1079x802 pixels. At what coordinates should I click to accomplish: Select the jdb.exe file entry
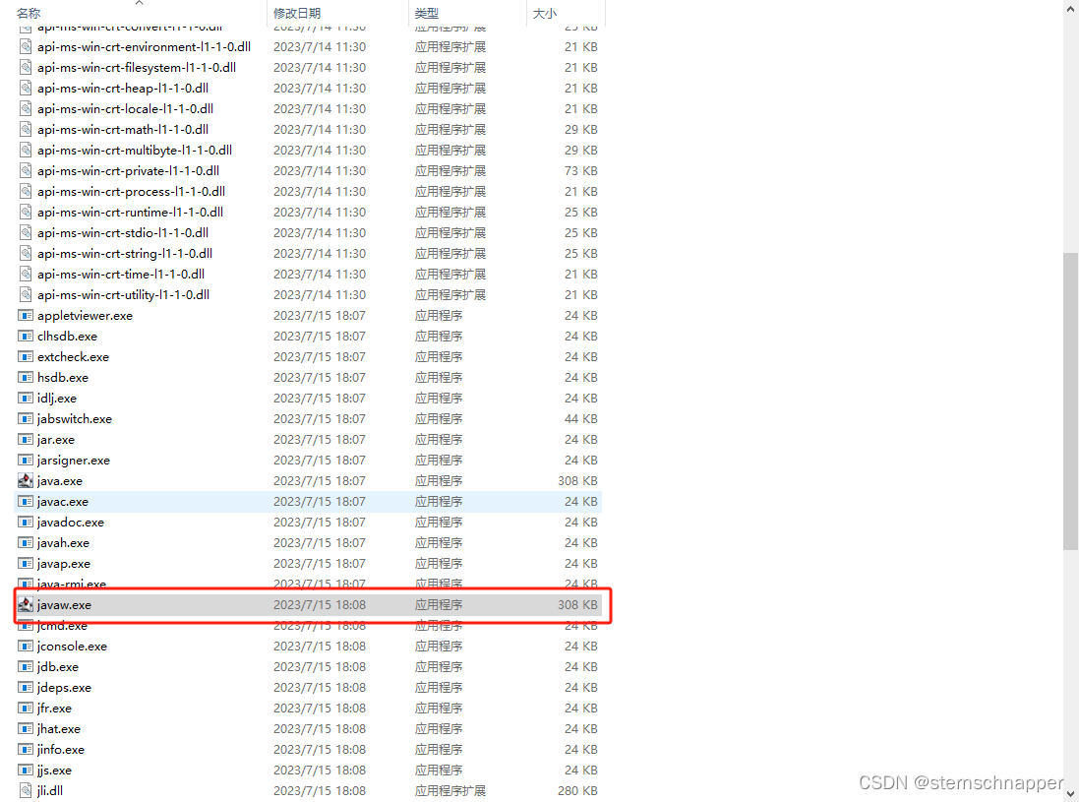tap(57, 666)
